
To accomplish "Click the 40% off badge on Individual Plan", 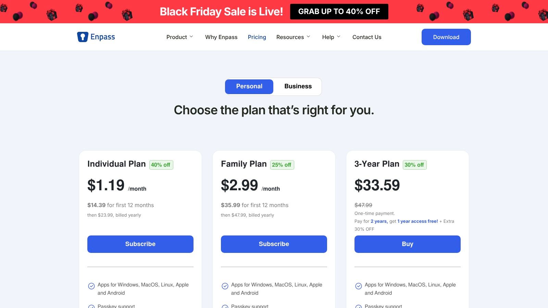I will (x=161, y=165).
